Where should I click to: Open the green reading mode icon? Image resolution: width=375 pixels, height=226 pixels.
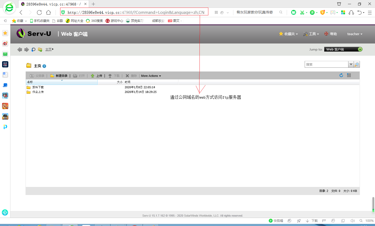pos(293,12)
